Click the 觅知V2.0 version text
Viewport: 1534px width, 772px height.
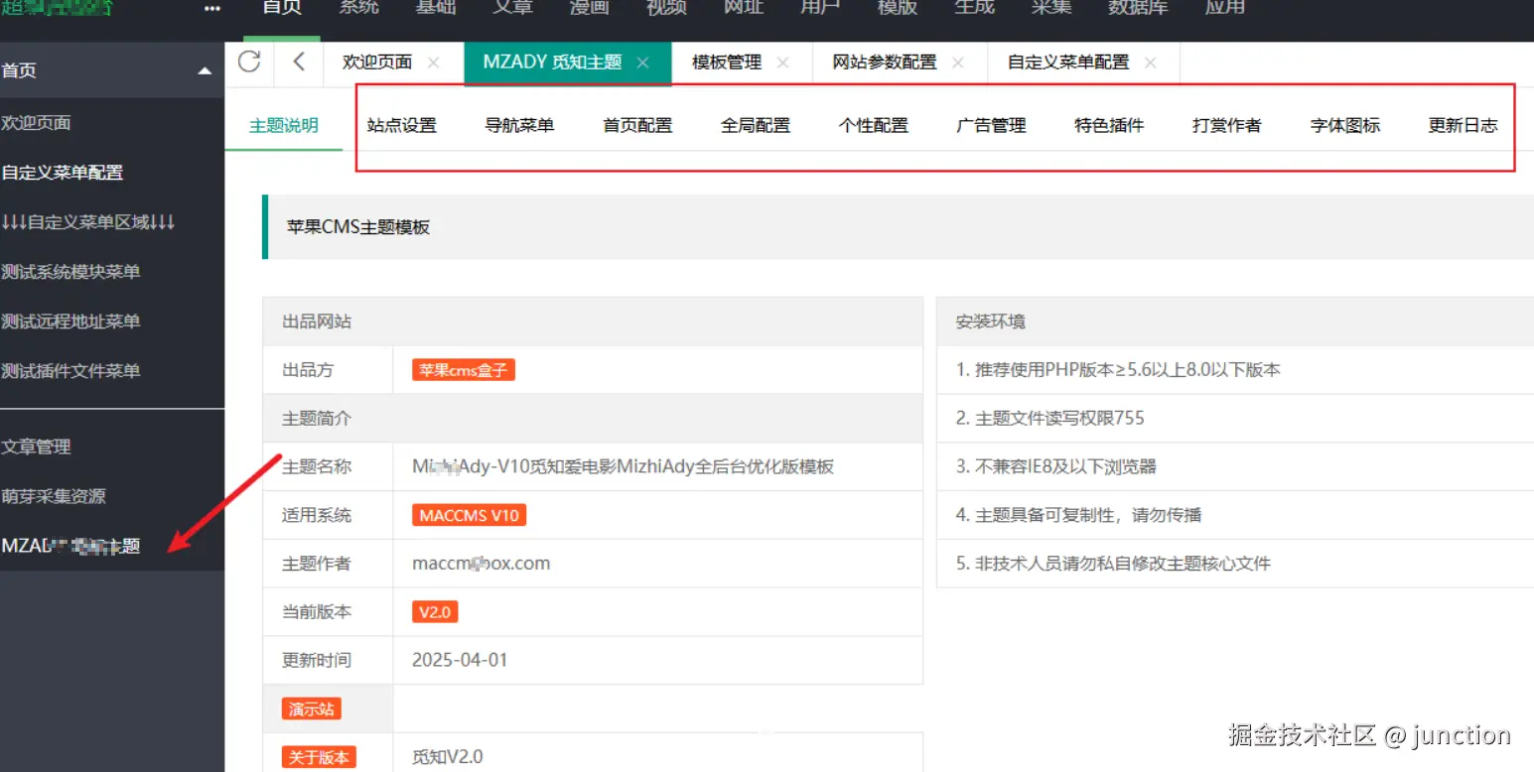pos(447,757)
